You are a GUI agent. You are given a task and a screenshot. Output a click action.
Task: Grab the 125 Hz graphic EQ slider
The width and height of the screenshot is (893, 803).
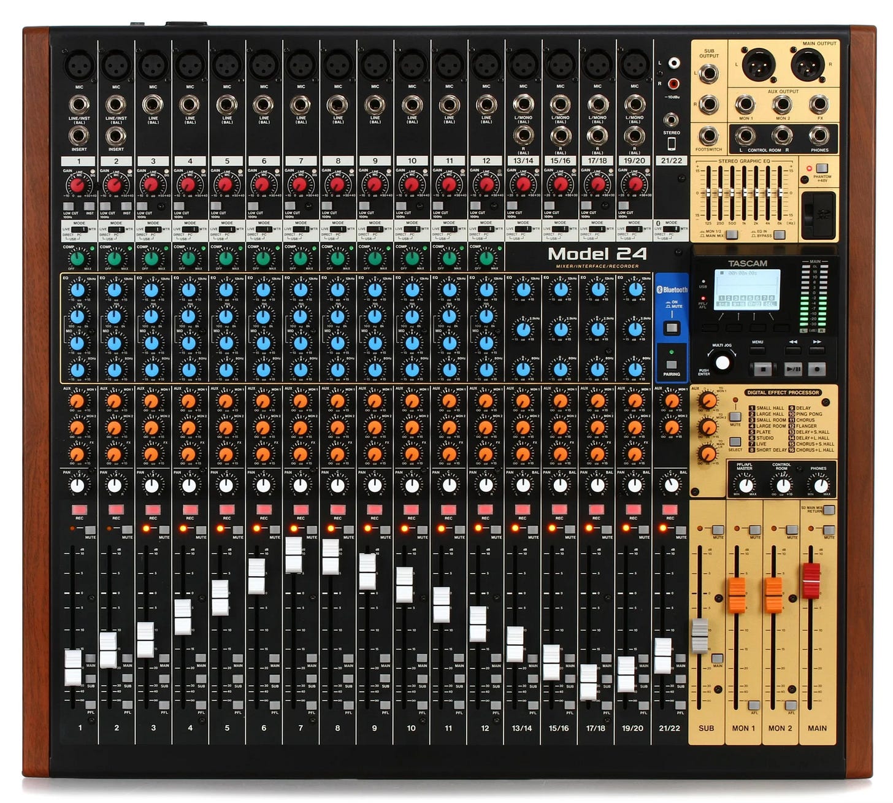pos(708,192)
